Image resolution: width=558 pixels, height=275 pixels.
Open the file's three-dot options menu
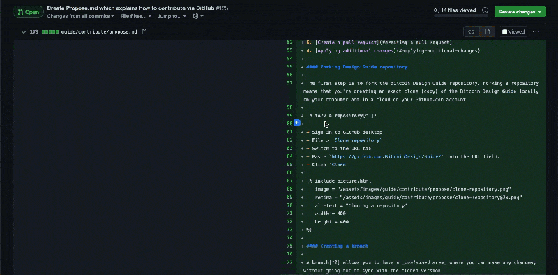point(536,31)
